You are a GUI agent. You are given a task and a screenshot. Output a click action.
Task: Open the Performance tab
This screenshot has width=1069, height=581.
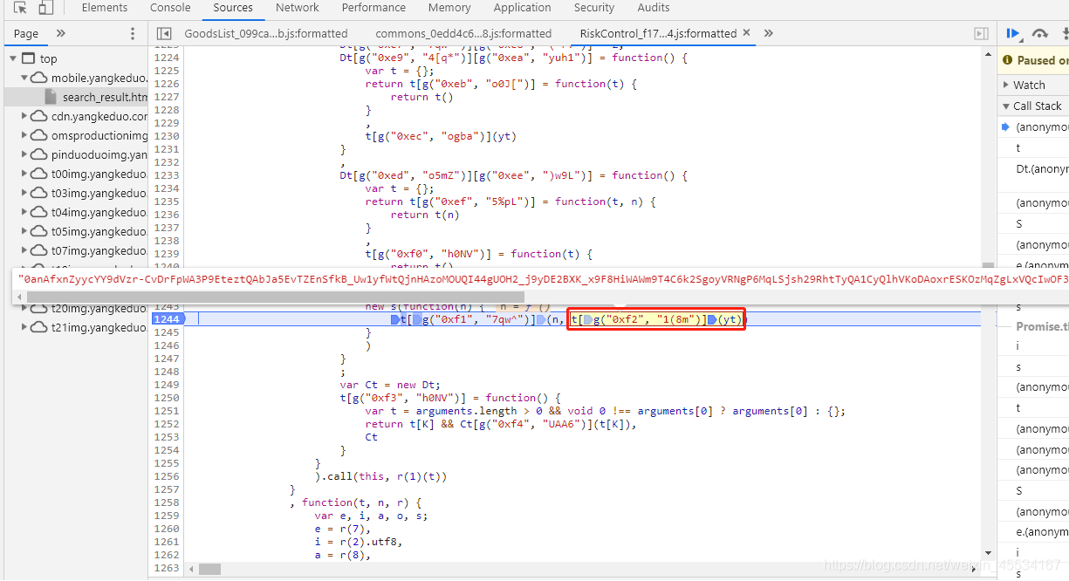tap(373, 8)
